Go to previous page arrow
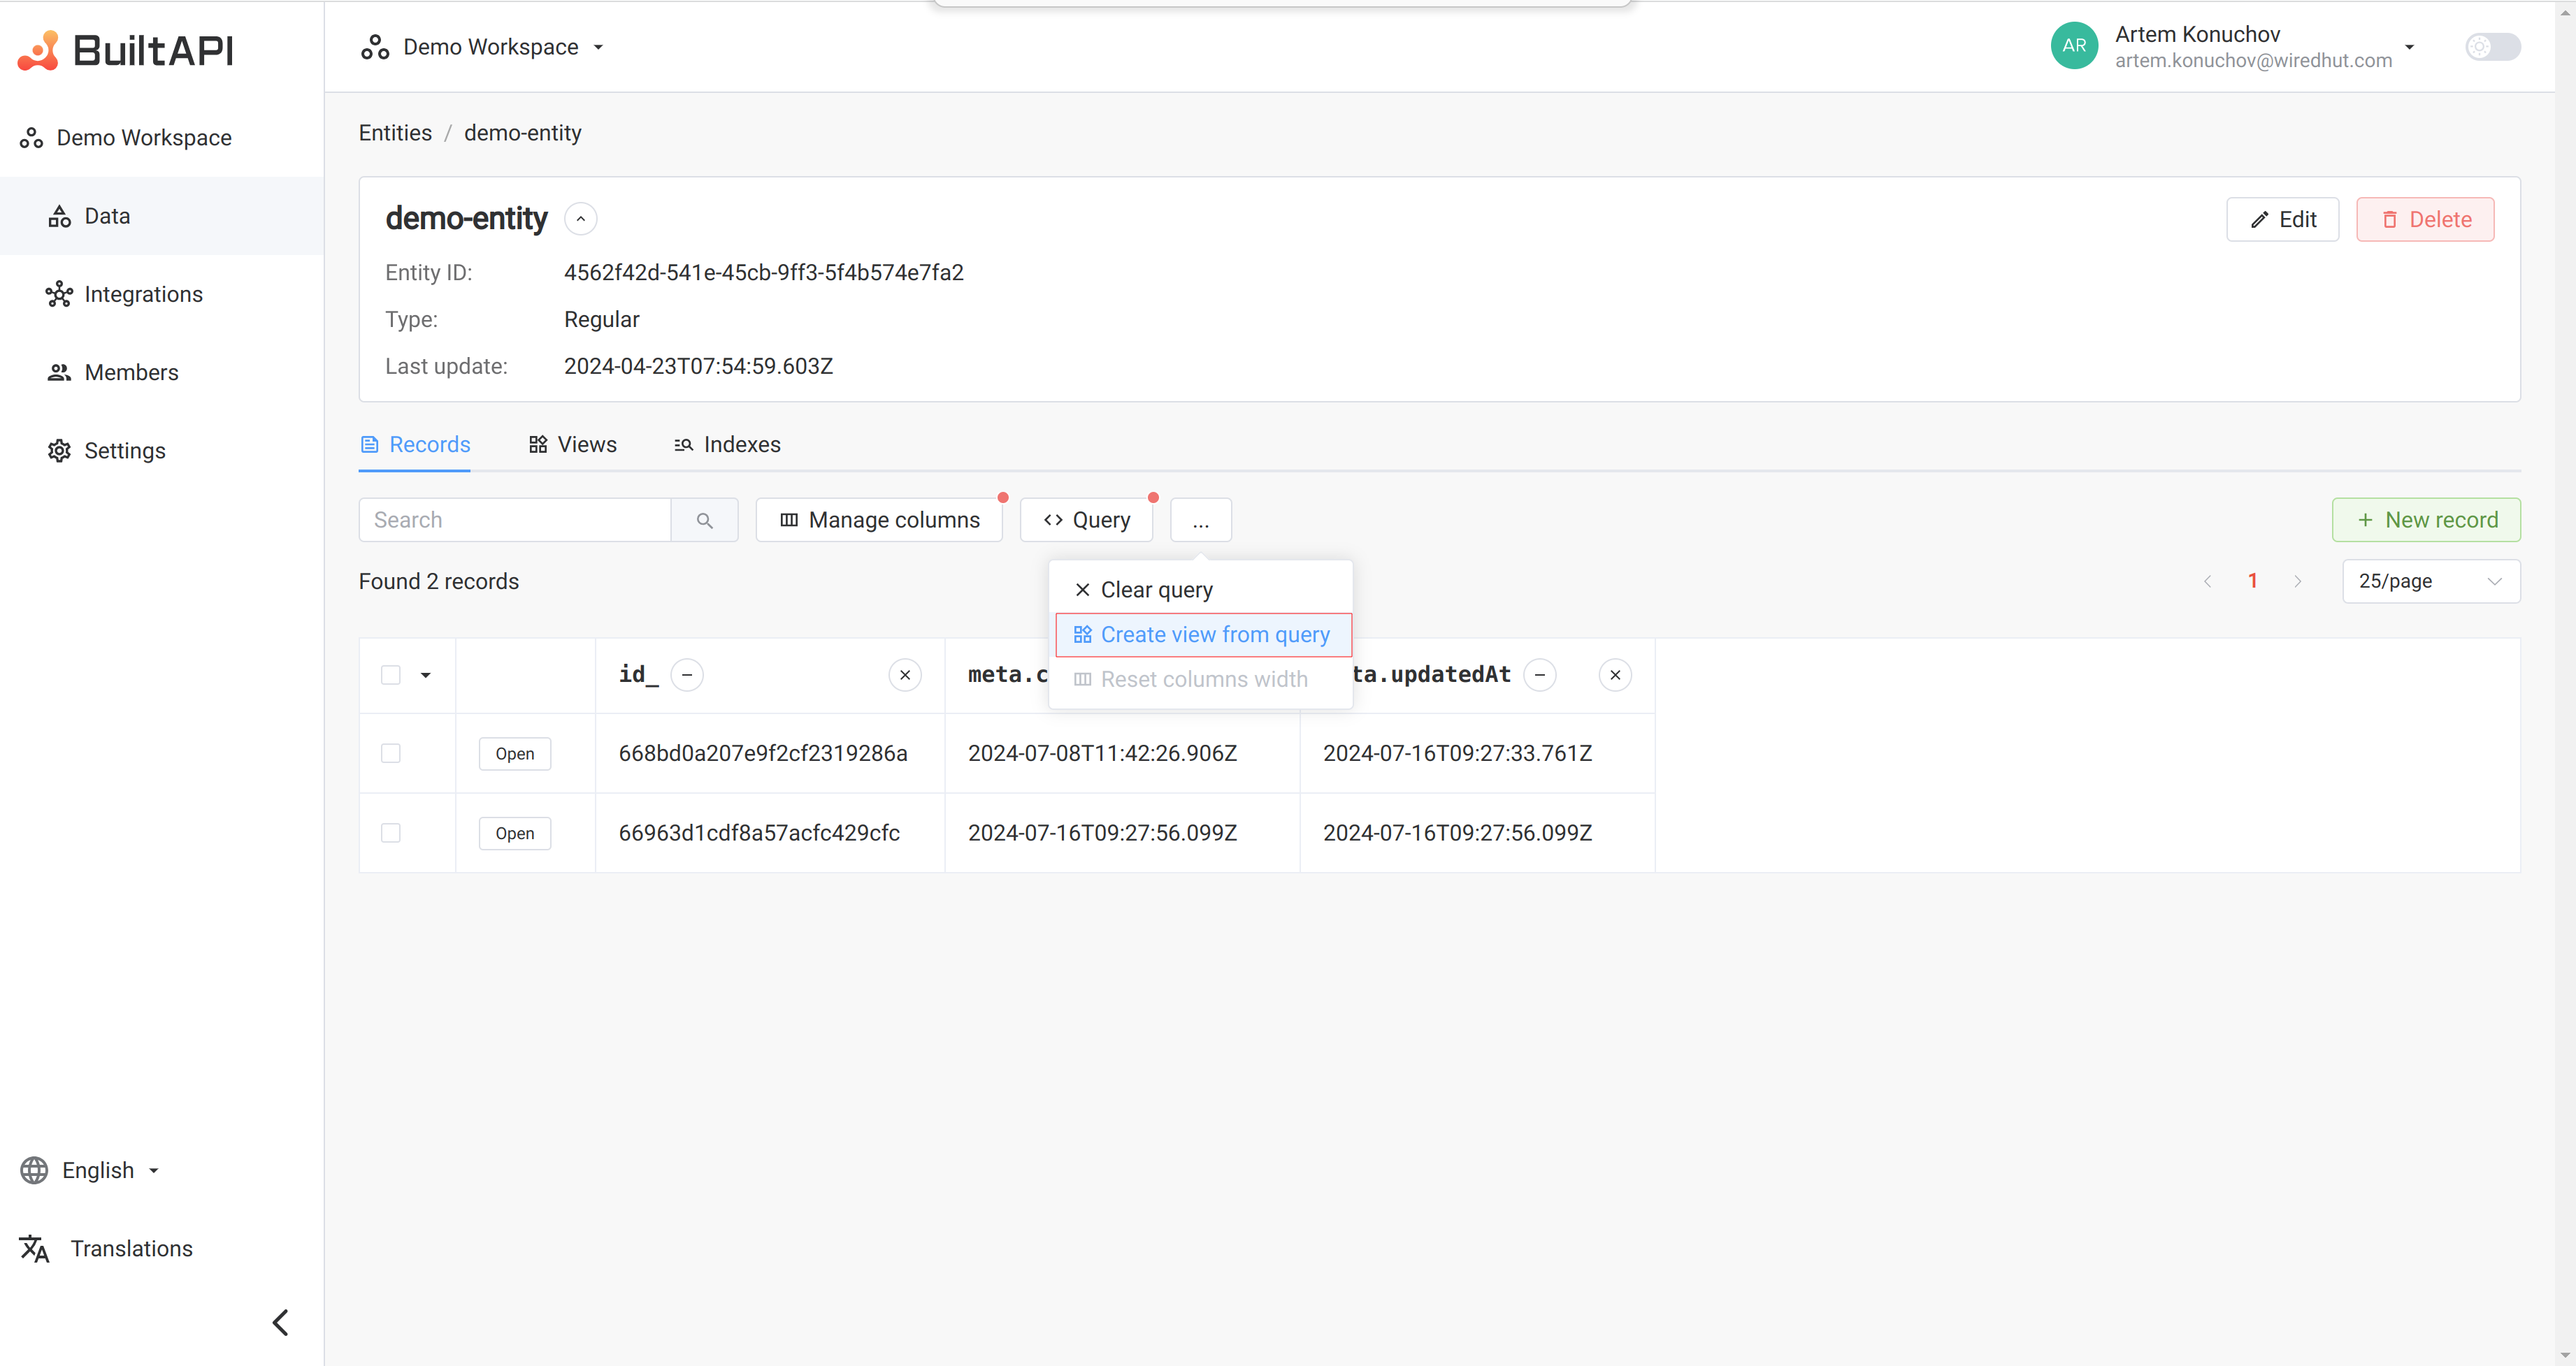Screen dimensions: 2576x1366 2207,581
